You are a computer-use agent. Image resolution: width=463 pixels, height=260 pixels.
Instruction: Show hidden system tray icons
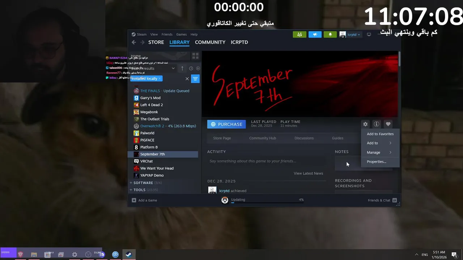(x=416, y=255)
